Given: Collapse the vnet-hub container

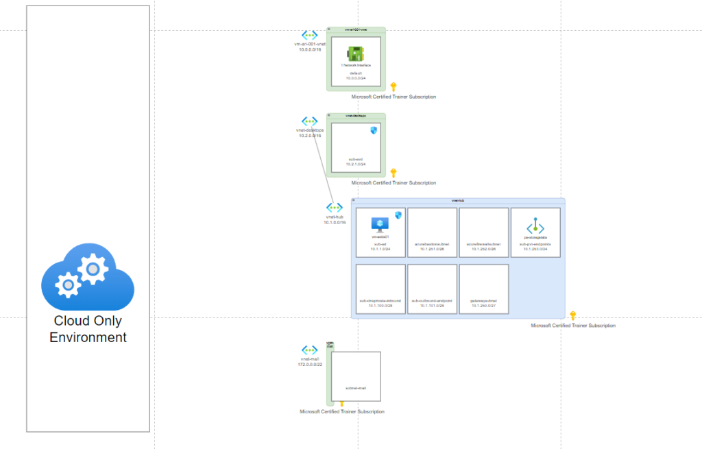Looking at the screenshot, I should point(354,201).
